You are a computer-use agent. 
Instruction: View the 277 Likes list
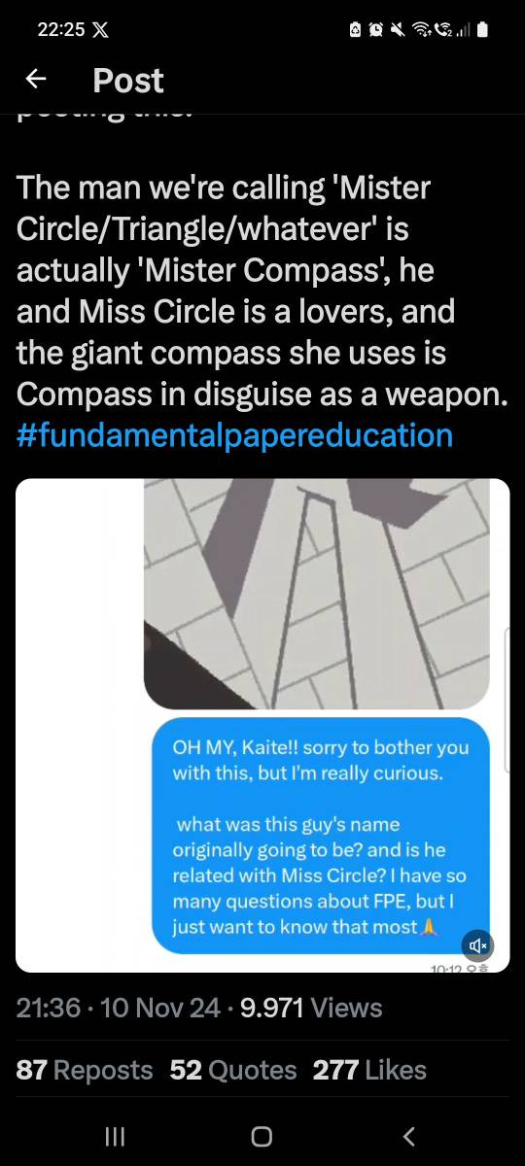369,1070
